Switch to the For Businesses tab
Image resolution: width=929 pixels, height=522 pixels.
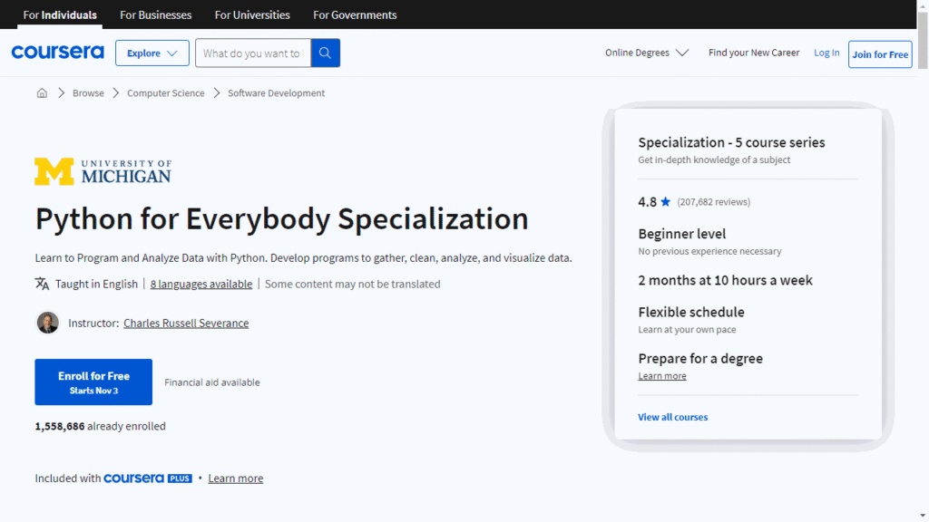155,14
